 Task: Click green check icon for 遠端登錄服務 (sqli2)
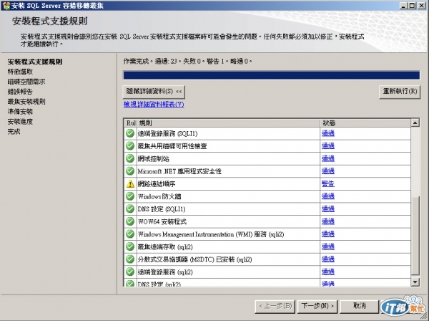tap(130, 272)
